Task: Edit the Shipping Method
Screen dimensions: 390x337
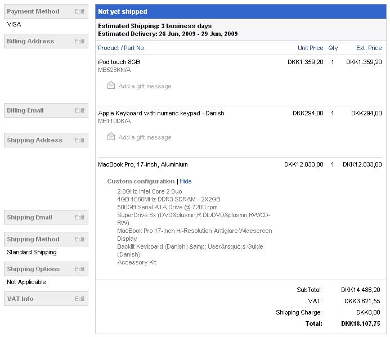Action: (79, 239)
